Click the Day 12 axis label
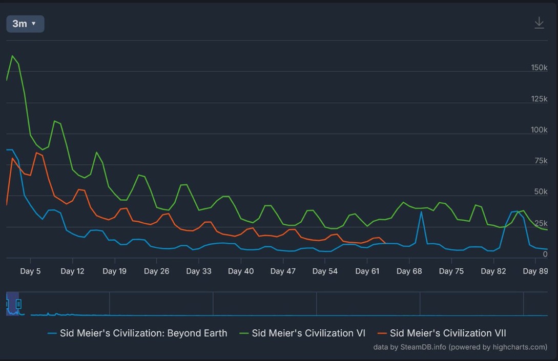This screenshot has height=361, width=558. click(x=72, y=271)
